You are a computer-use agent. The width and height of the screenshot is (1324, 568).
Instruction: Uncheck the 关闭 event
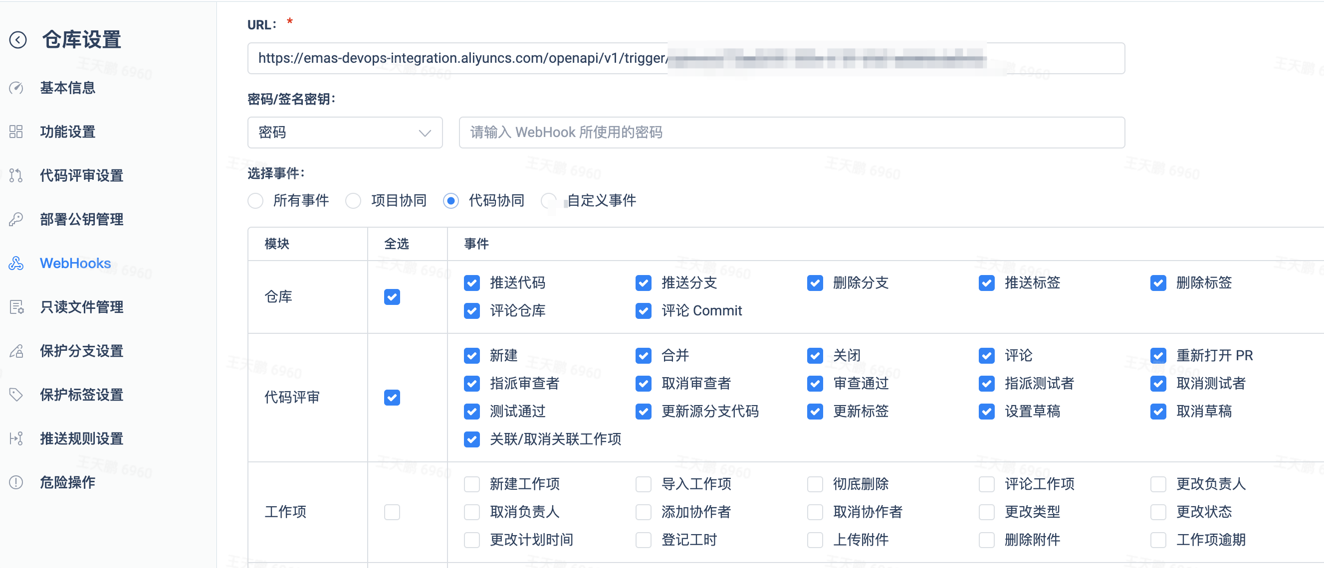click(x=815, y=355)
